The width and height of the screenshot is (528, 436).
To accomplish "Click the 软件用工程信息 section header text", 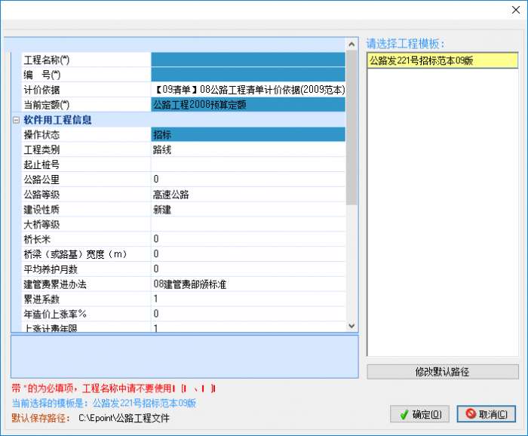I will click(x=57, y=120).
